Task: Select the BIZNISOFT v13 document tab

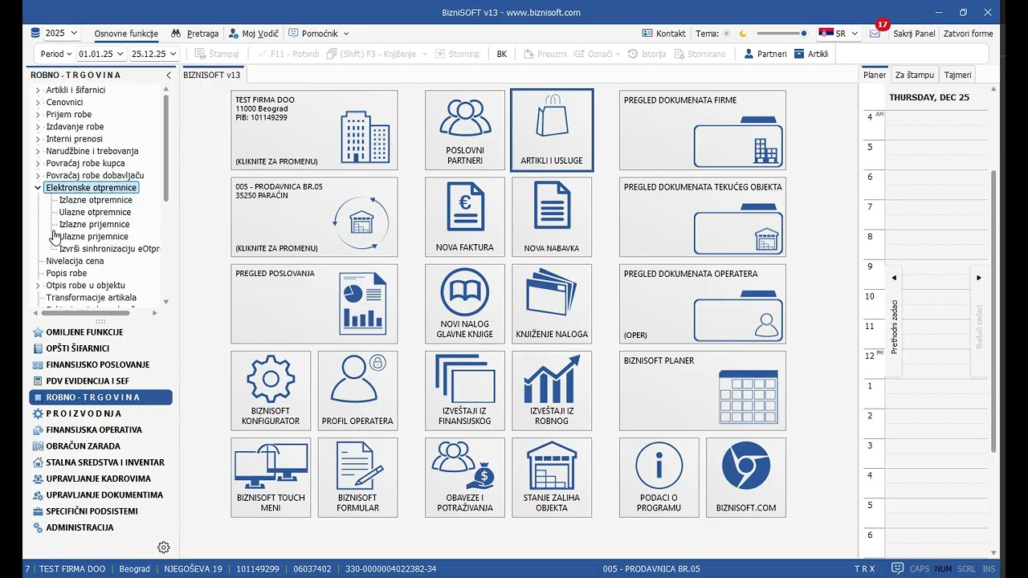Action: pyautogui.click(x=212, y=75)
